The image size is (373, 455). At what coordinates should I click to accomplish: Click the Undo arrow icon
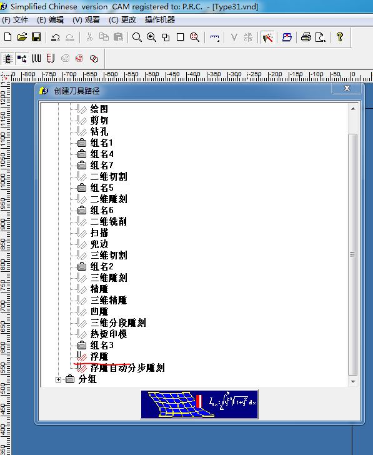coord(56,37)
